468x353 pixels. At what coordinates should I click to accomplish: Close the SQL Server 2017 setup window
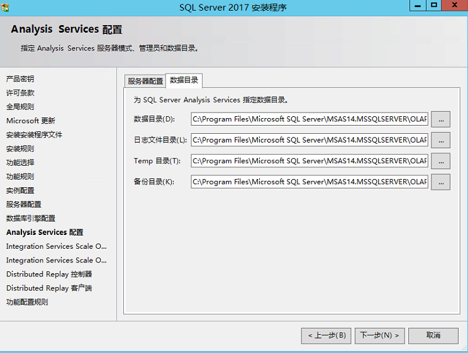pyautogui.click(x=455, y=6)
